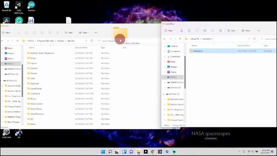
Task: Sort by Date modified in the libraries window
Action: [81, 48]
